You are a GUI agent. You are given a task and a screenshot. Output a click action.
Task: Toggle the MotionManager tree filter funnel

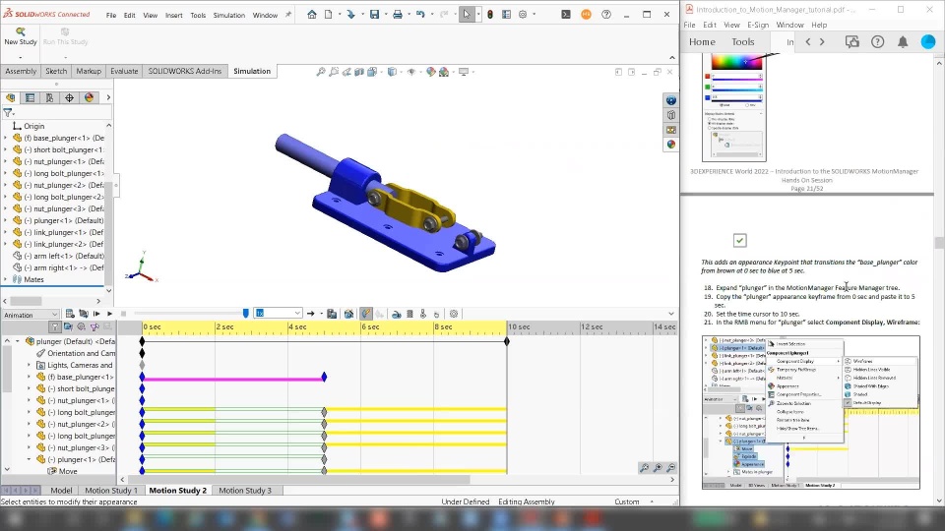point(55,326)
